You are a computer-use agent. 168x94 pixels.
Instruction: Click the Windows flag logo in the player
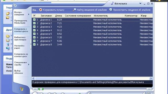tap(21, 89)
